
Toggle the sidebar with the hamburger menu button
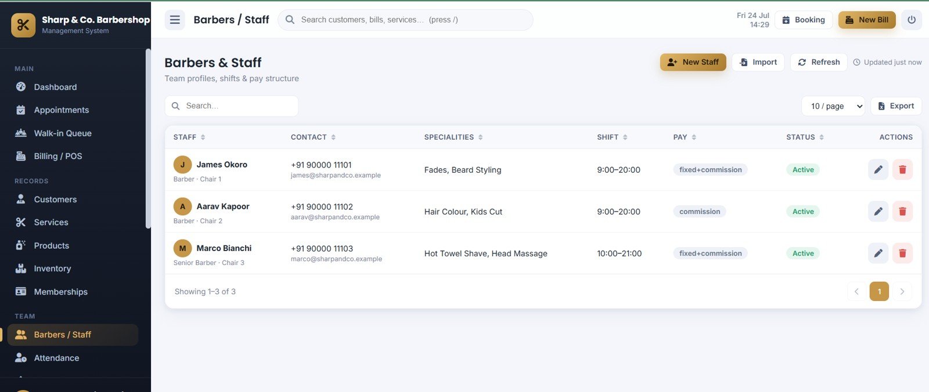click(175, 20)
